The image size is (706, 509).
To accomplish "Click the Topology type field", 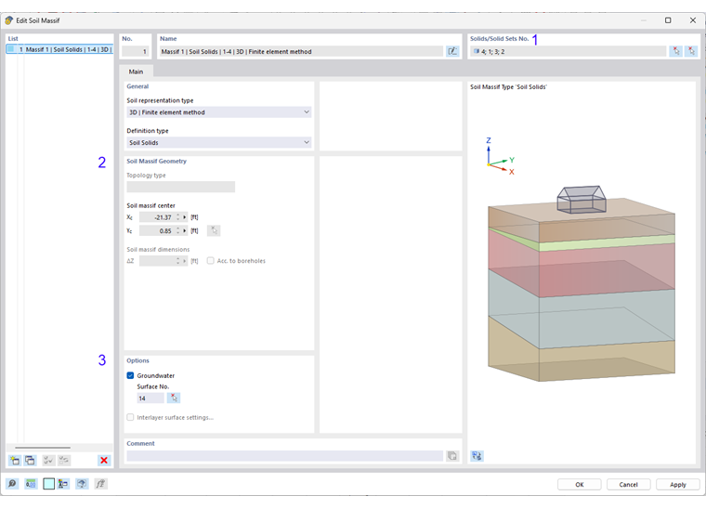I will point(180,187).
